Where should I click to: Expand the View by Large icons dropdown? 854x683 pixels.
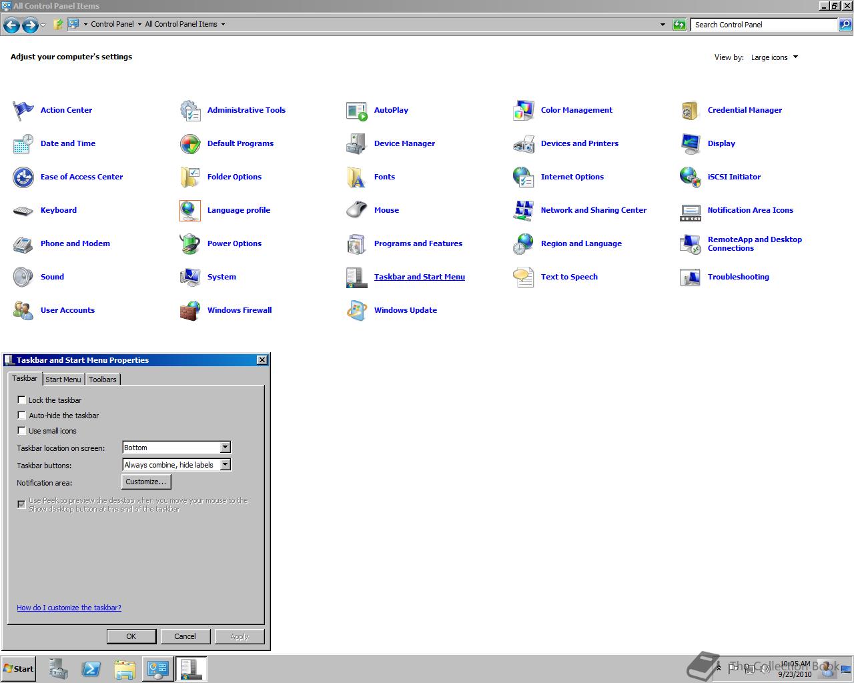(x=775, y=57)
